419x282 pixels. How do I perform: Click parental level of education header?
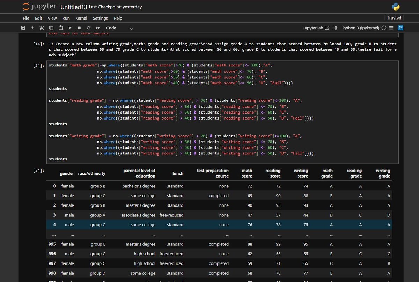[139, 173]
